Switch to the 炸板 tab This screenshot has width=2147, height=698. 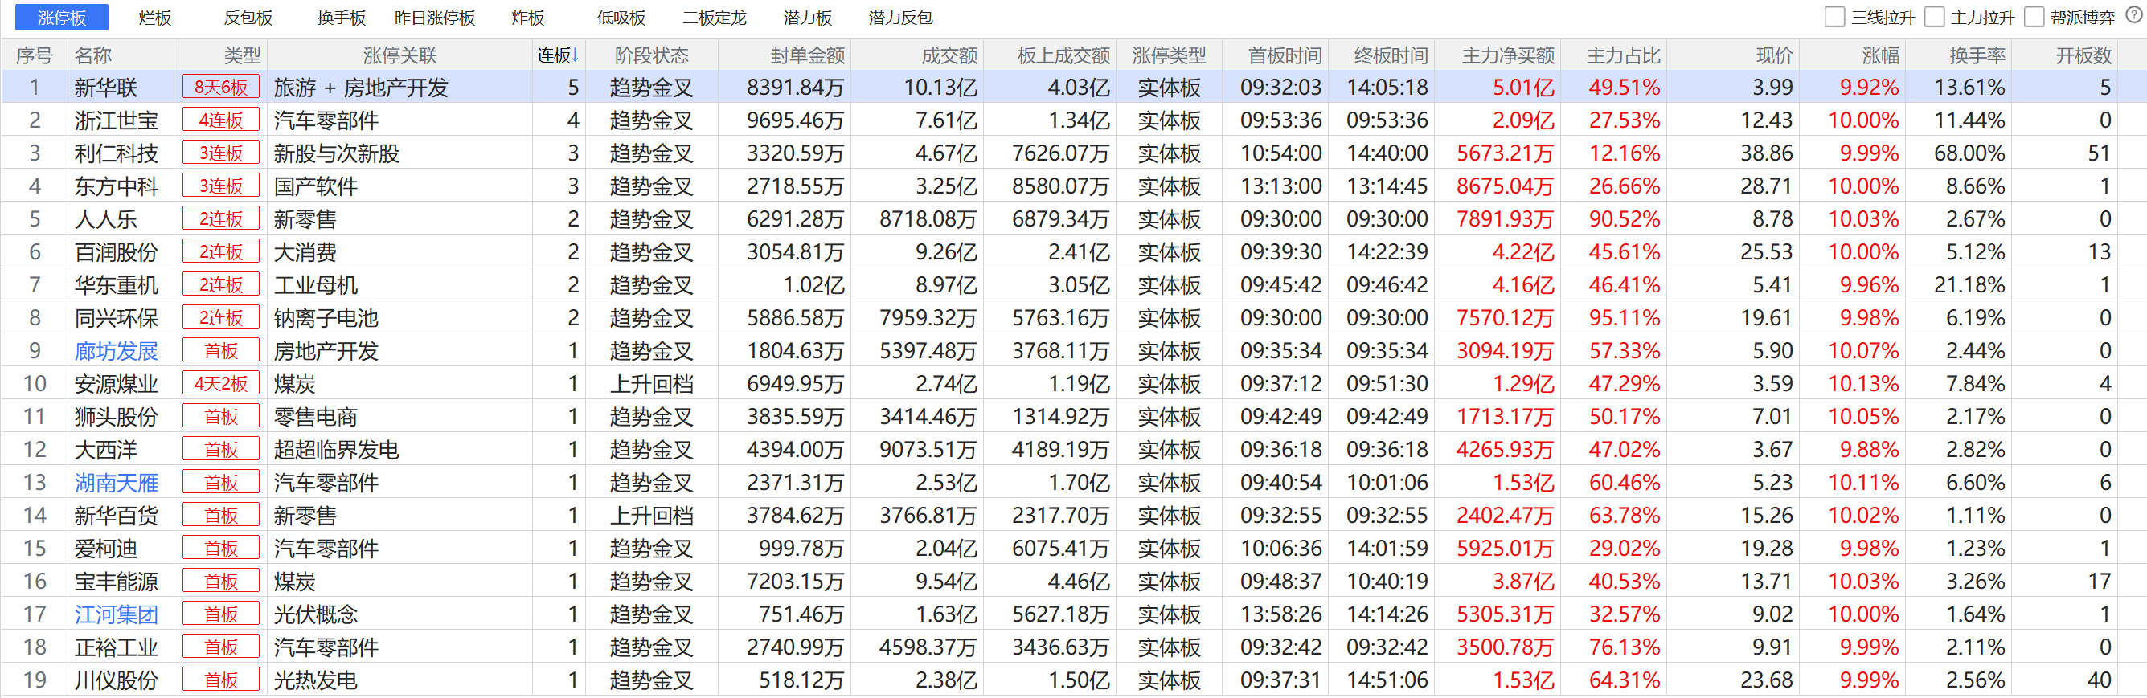[x=527, y=18]
